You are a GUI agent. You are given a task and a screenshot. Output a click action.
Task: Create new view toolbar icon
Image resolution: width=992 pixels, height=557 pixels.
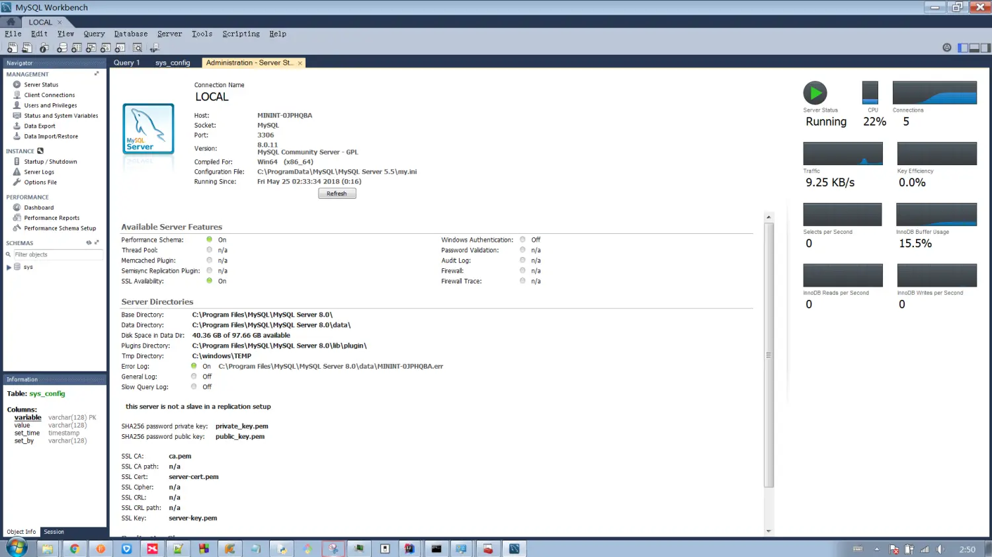pos(91,48)
